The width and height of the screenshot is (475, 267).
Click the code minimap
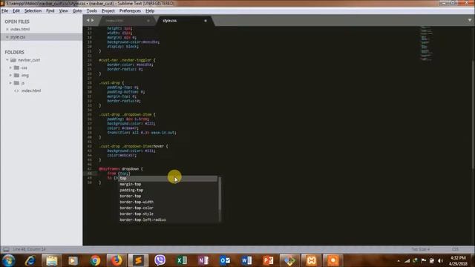pyautogui.click(x=426, y=44)
